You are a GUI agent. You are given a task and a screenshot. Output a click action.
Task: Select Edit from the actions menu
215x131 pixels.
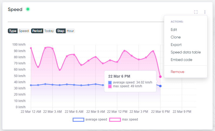point(174,30)
